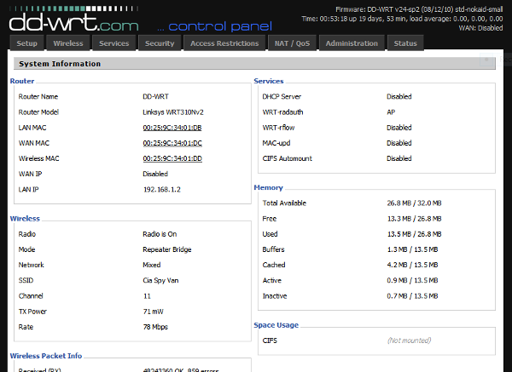Switch to the Wireless tab
Screen dimensions: 512x372
pos(68,43)
